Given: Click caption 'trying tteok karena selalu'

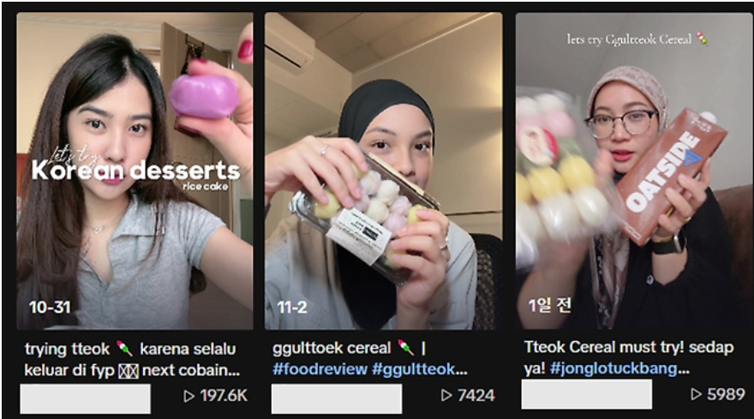Looking at the screenshot, I should point(130,349).
